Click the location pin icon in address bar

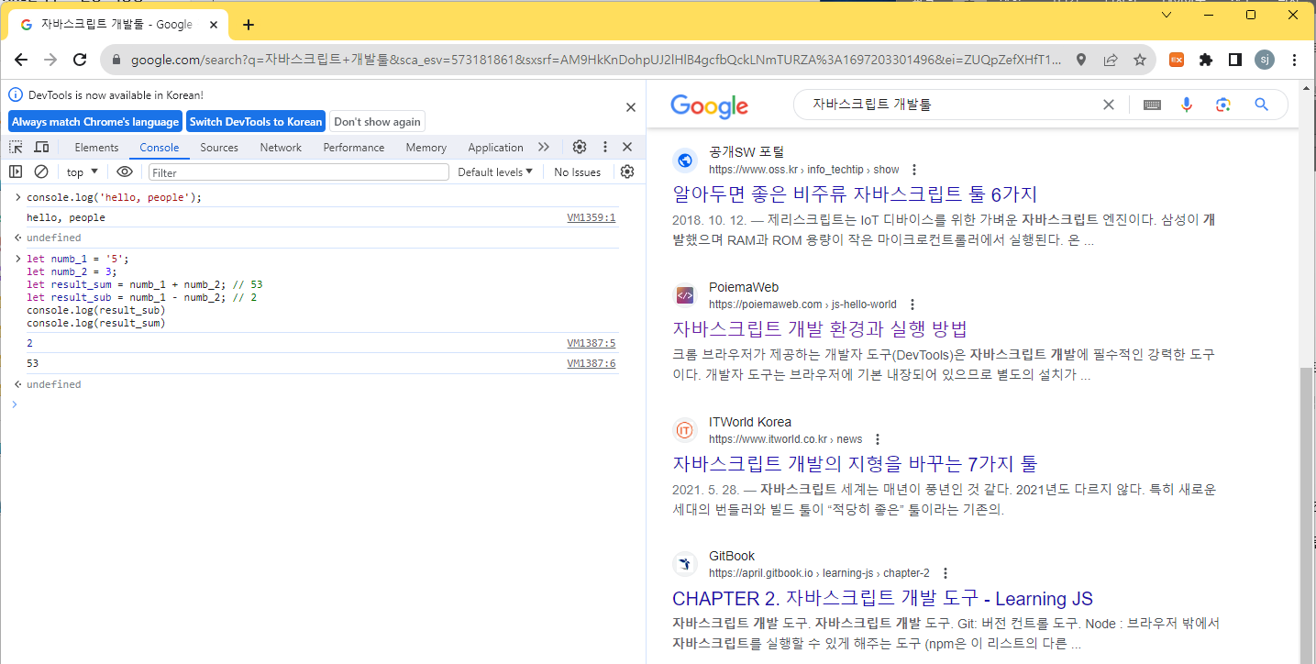click(1081, 60)
